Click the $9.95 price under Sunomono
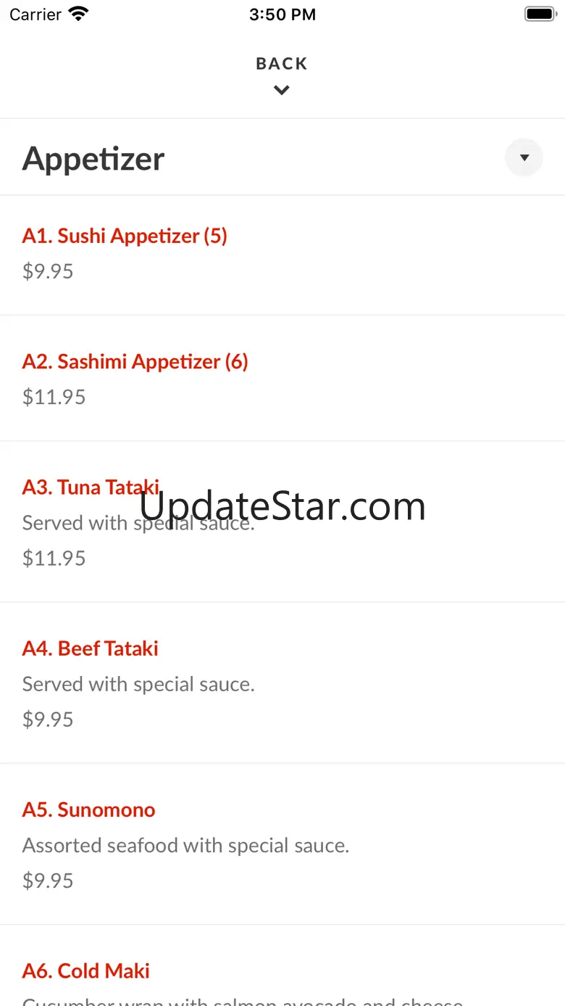 pyautogui.click(x=48, y=881)
